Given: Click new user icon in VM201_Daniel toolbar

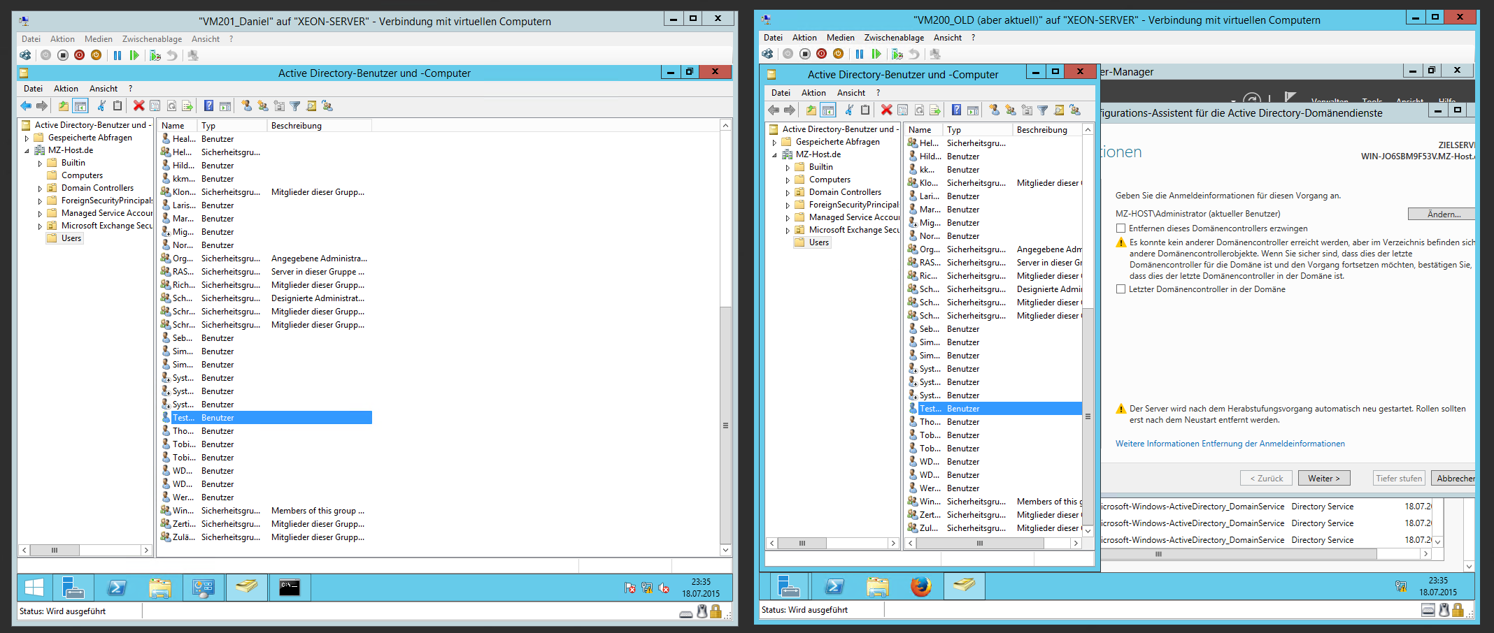Looking at the screenshot, I should click(x=246, y=105).
